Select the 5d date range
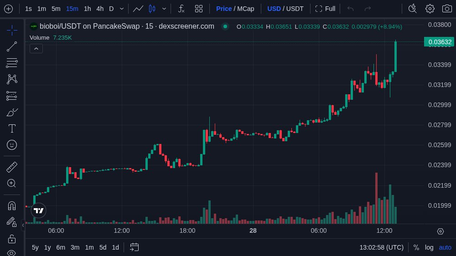The width and height of the screenshot is (456, 256). (x=103, y=247)
